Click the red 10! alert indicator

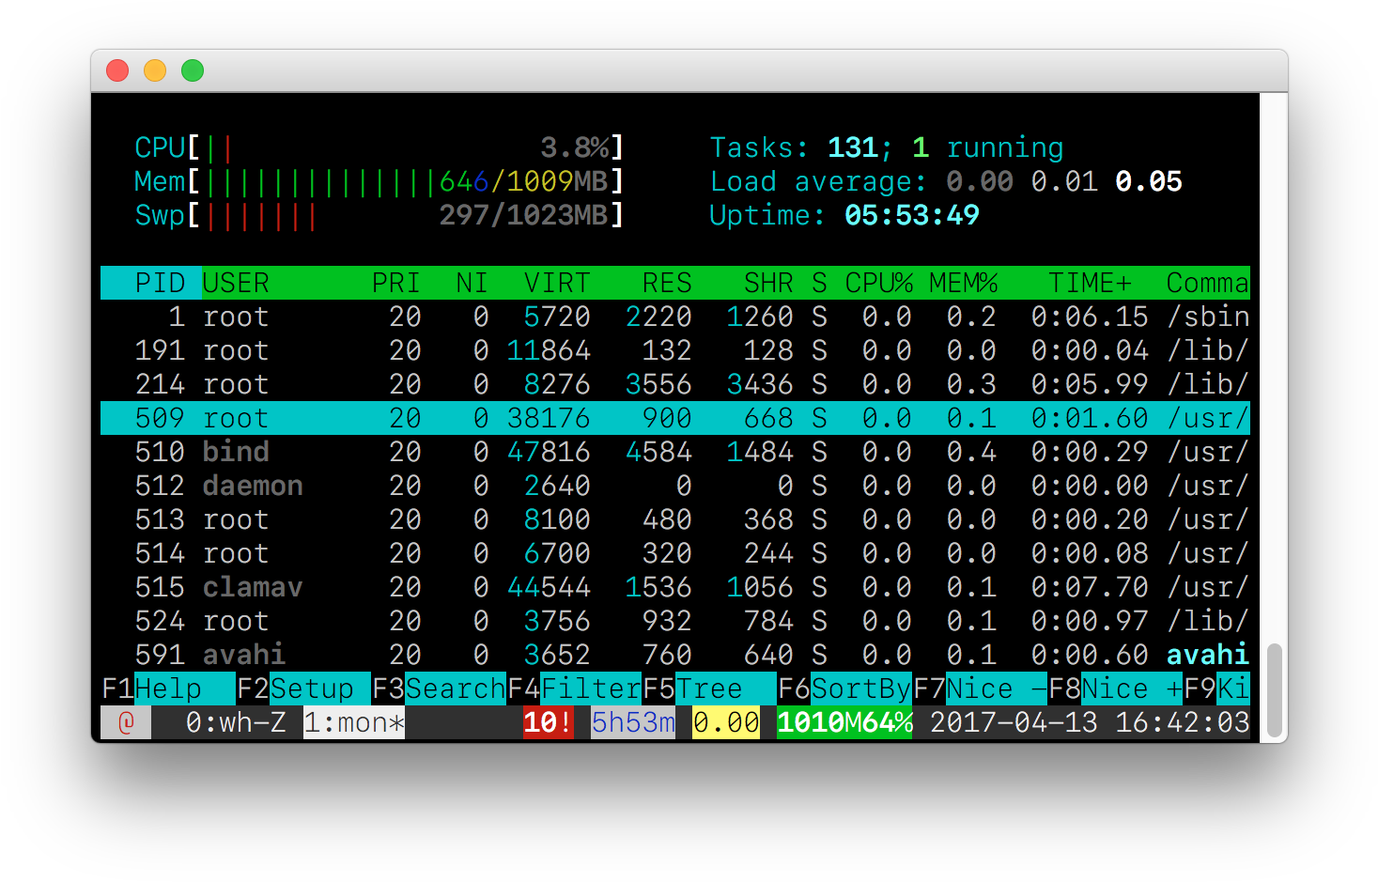(x=548, y=722)
